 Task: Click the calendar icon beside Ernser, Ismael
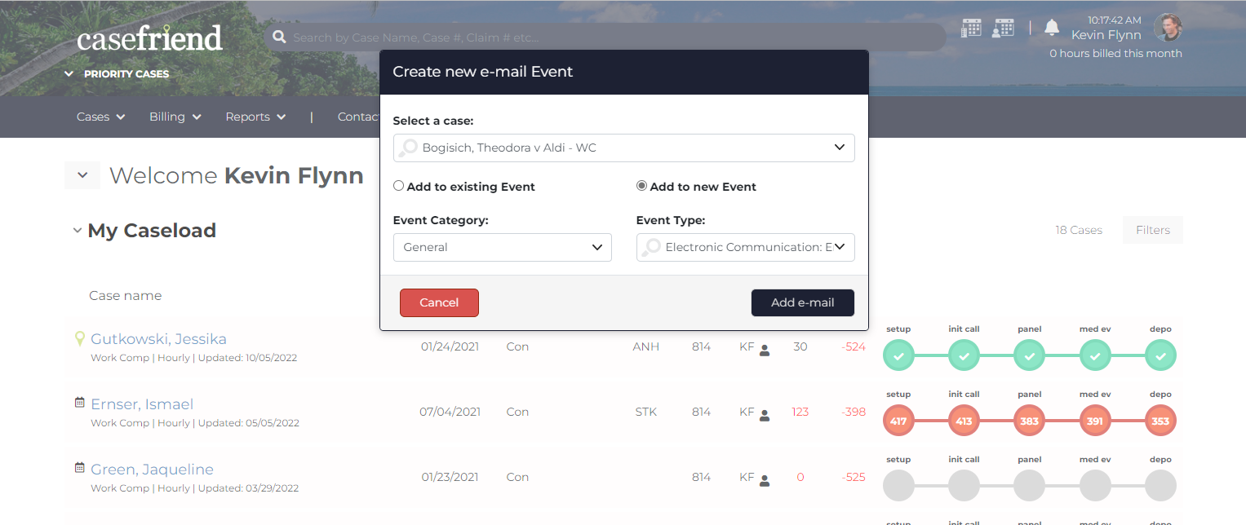[x=79, y=402]
